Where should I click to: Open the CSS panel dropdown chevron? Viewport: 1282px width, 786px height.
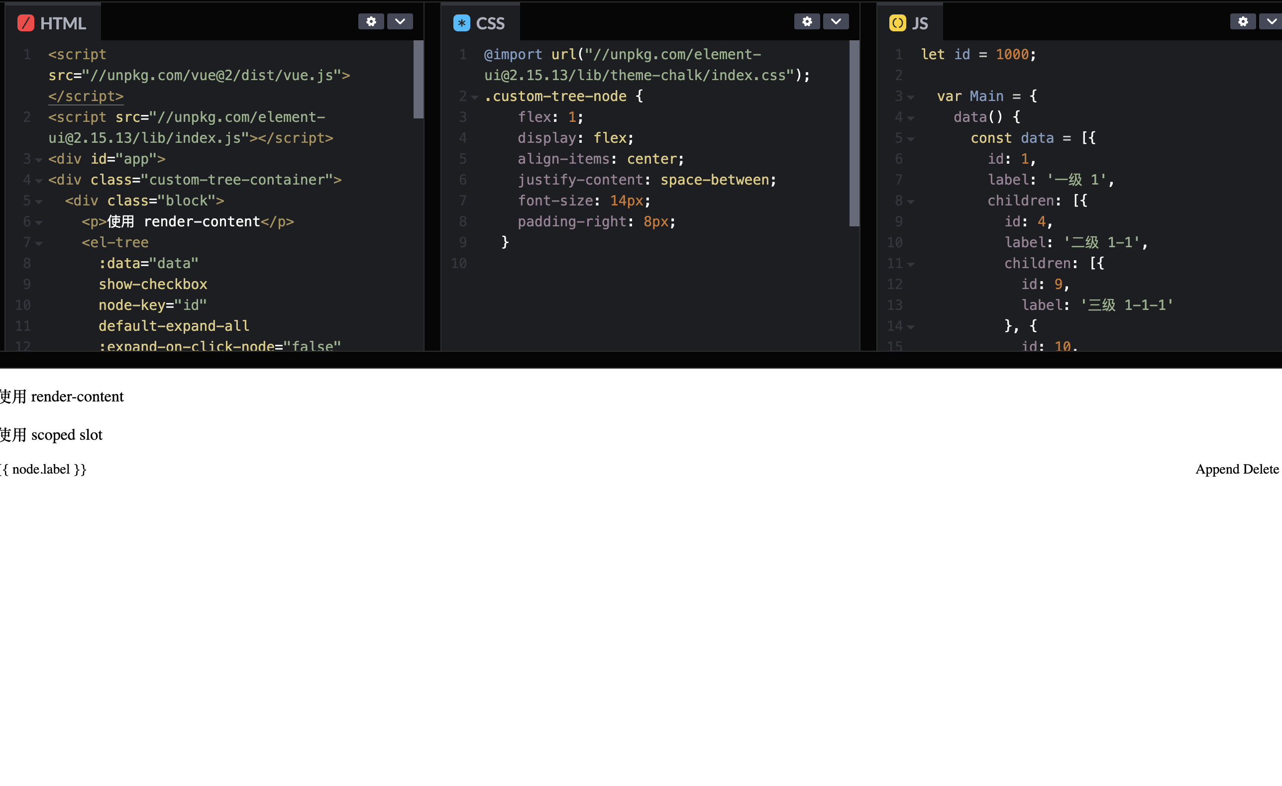tap(836, 21)
